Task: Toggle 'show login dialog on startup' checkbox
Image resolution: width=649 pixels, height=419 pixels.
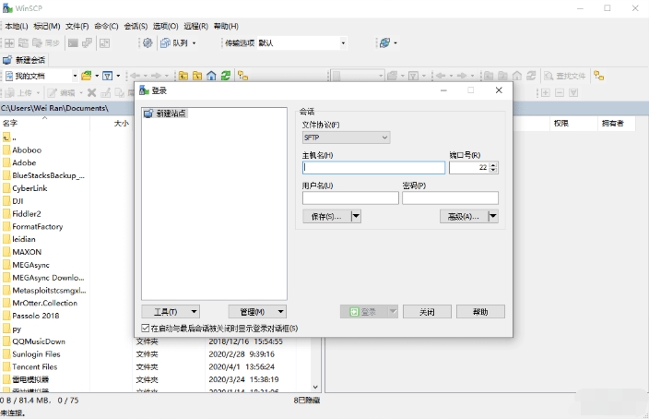Action: (x=146, y=328)
